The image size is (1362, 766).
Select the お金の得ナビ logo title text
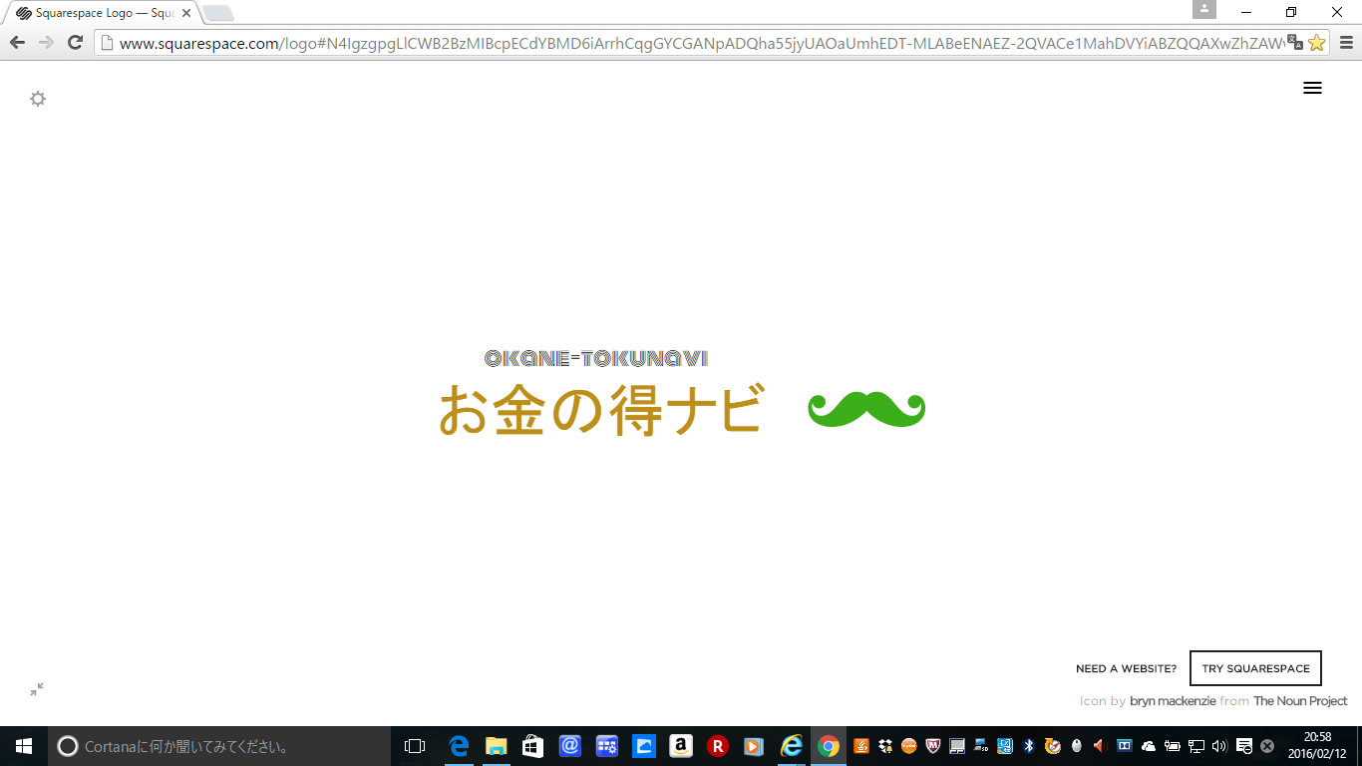pos(600,410)
